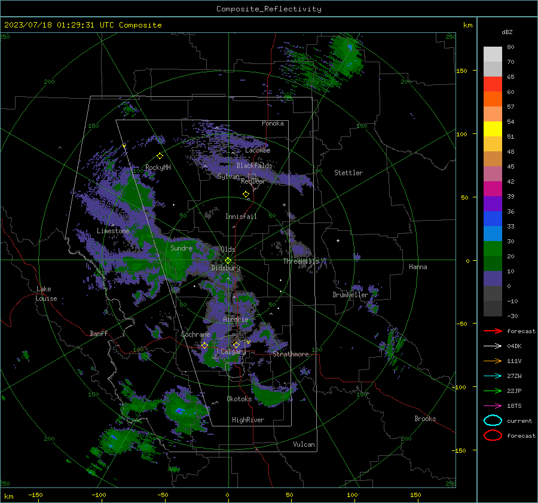Pick the yellow 54 dBZ color swatch
Image resolution: width=538 pixels, height=503 pixels.
pos(493,129)
